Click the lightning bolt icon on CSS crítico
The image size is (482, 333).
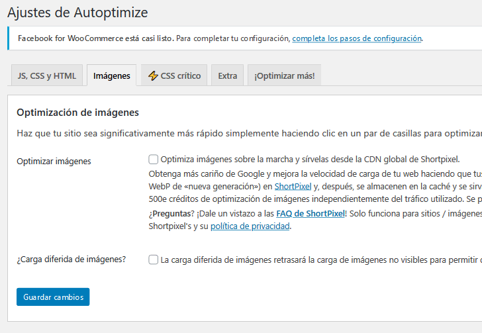(153, 75)
